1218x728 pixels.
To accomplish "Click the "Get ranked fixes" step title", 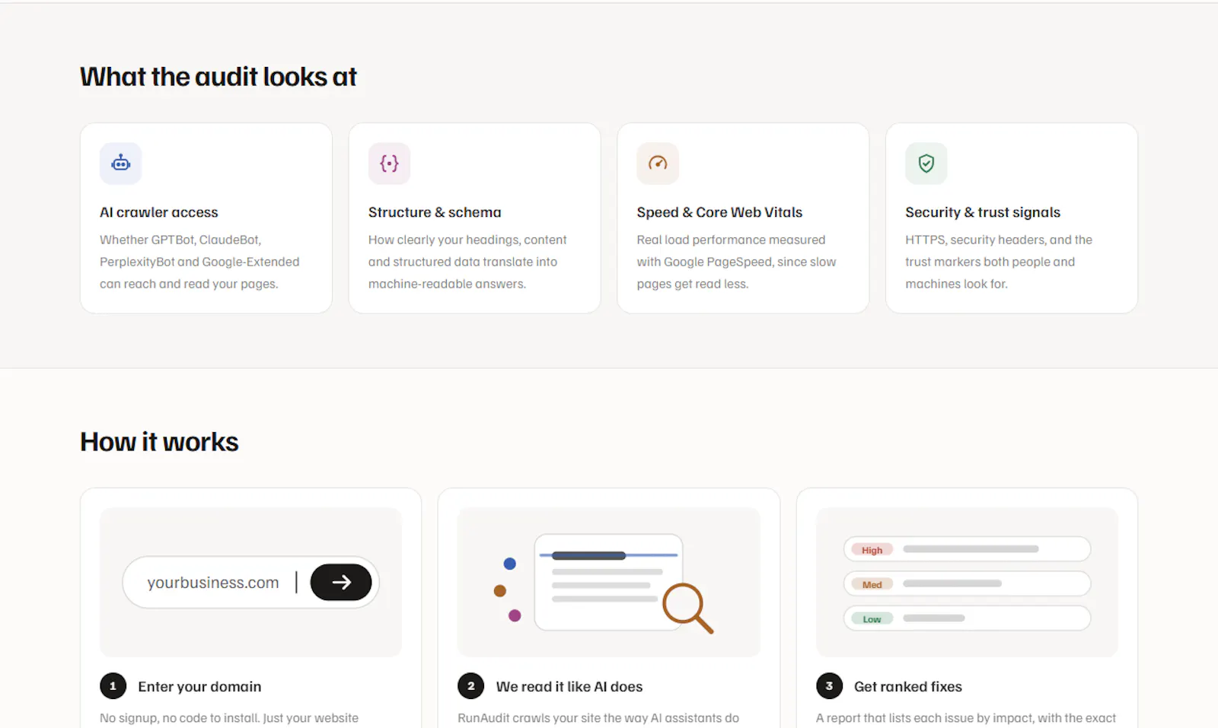I will 908,687.
